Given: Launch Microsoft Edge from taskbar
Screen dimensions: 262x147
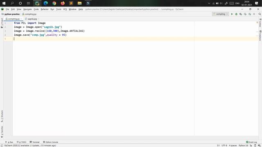Looking at the screenshot, I should [45, 3].
